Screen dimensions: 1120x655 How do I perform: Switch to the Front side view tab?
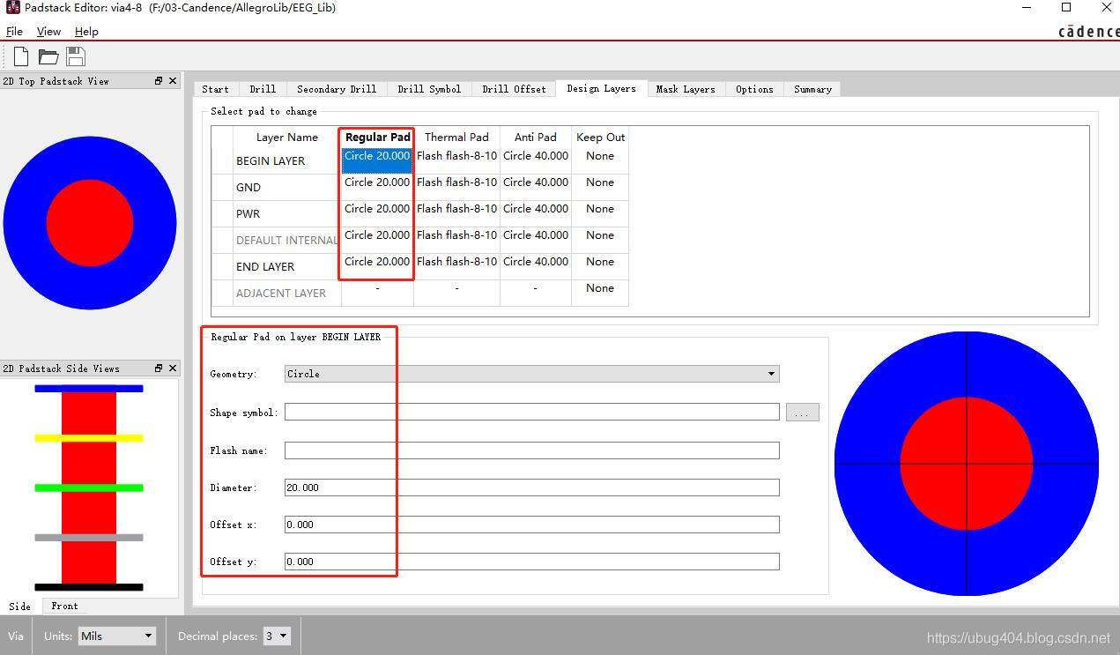tap(64, 607)
